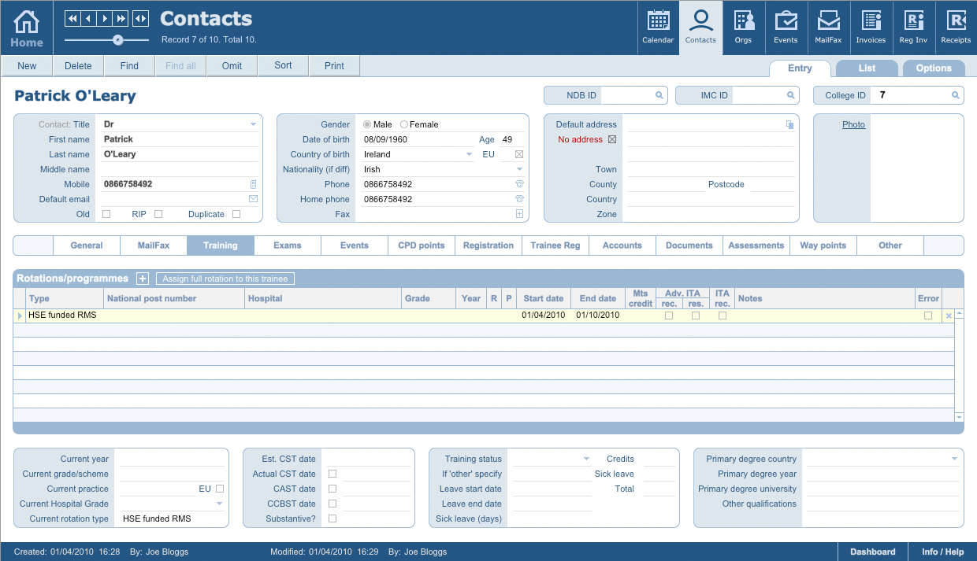Go to the next record
Image resolution: width=977 pixels, height=561 pixels.
[106, 18]
